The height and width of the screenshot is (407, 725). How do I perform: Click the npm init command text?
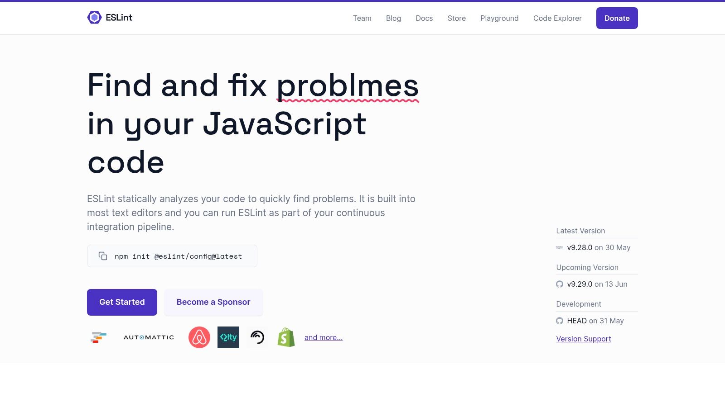[178, 256]
